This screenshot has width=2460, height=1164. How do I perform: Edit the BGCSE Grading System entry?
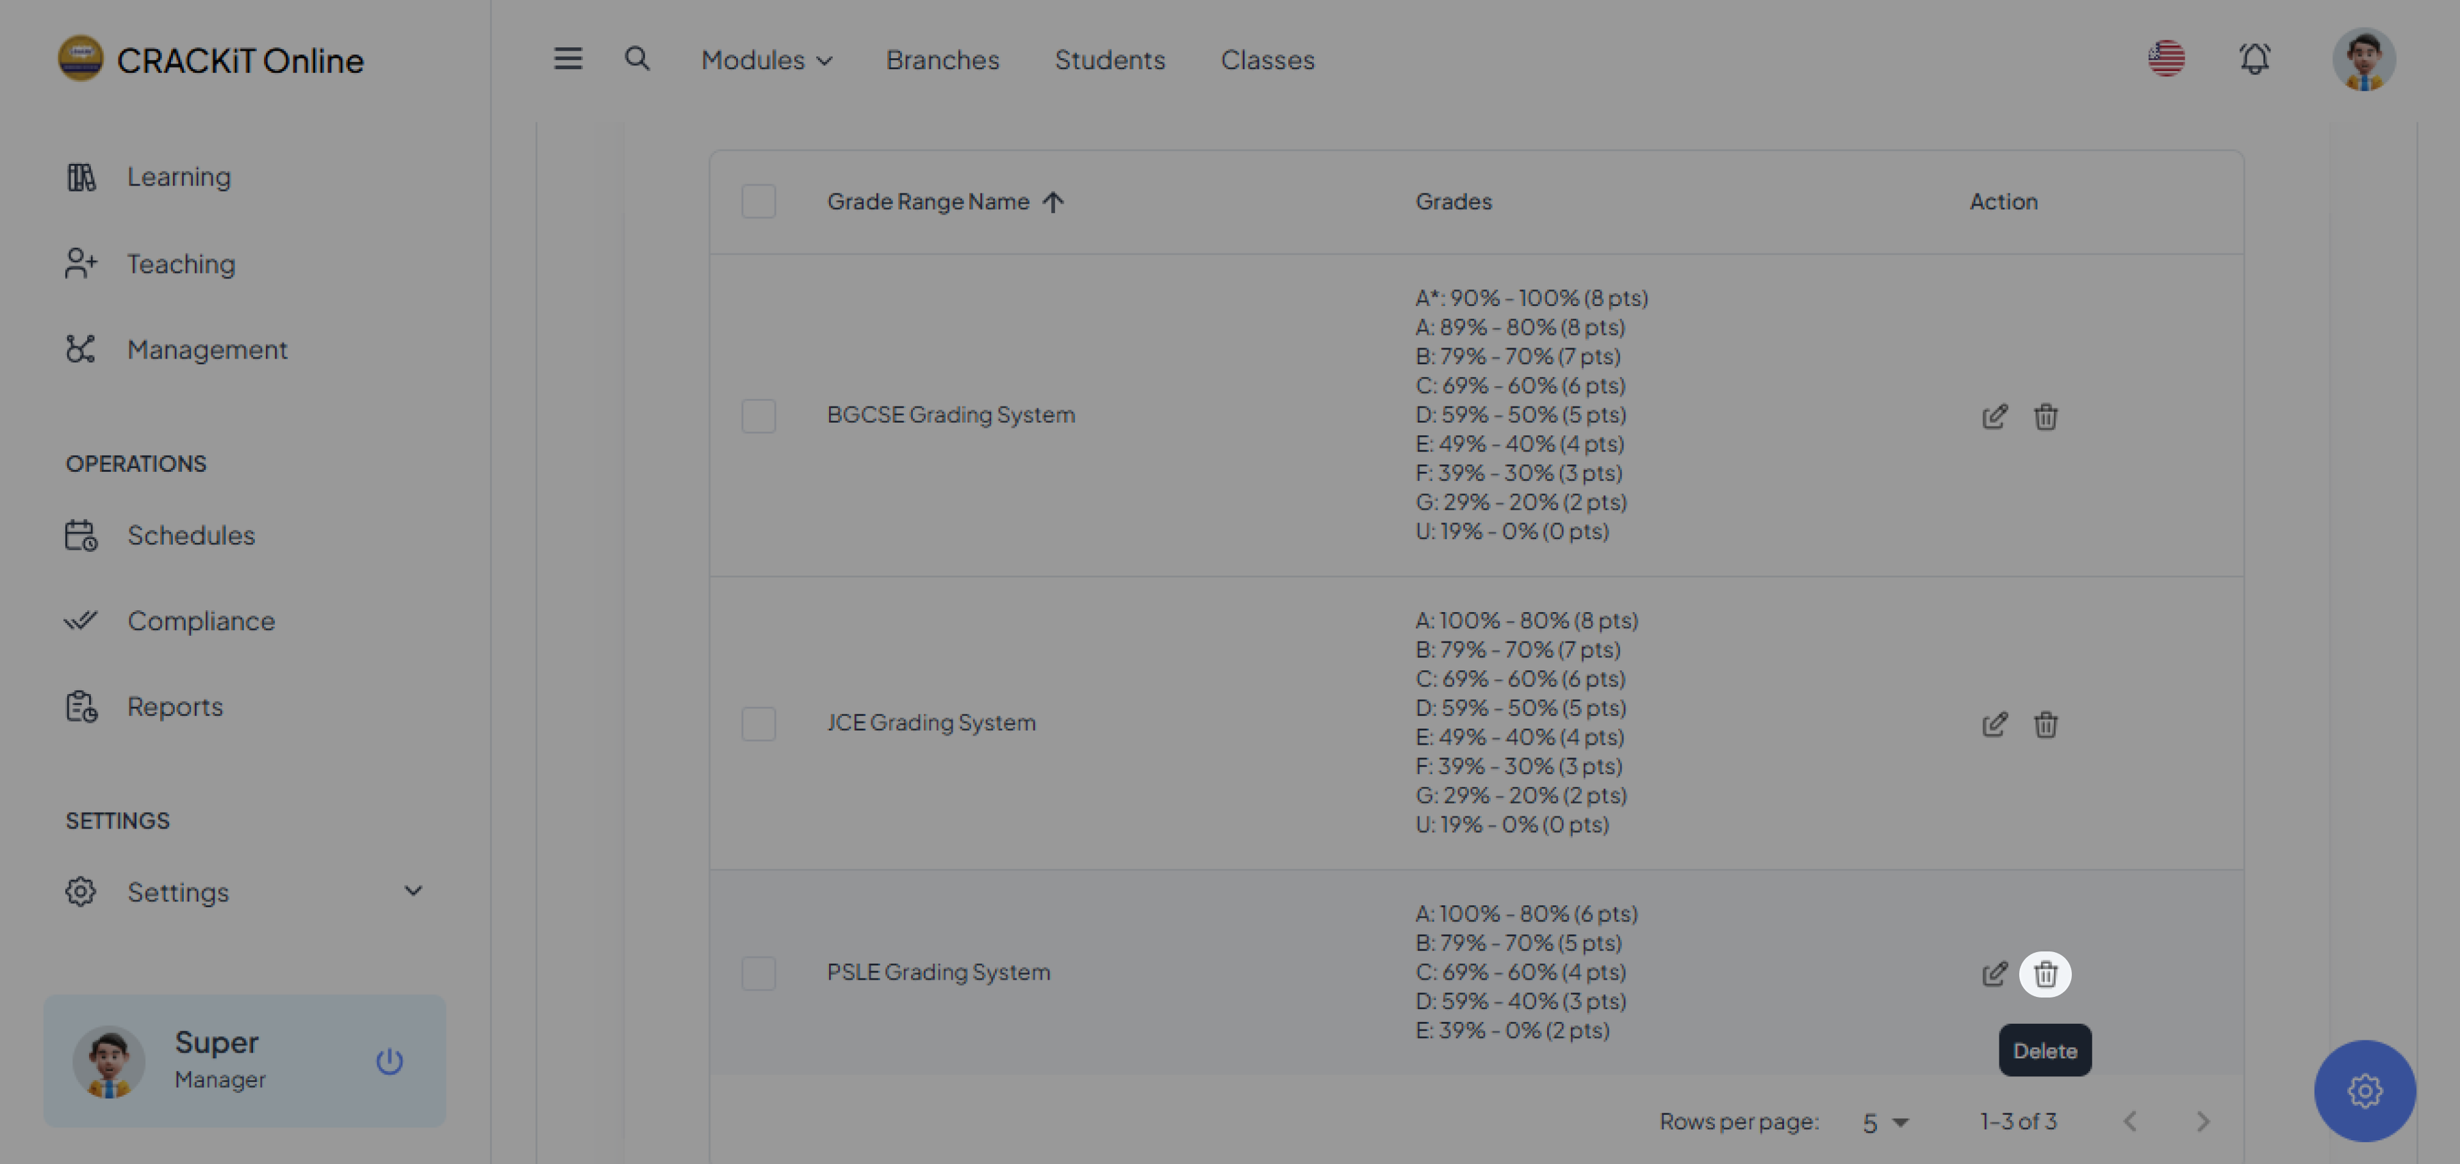1994,417
